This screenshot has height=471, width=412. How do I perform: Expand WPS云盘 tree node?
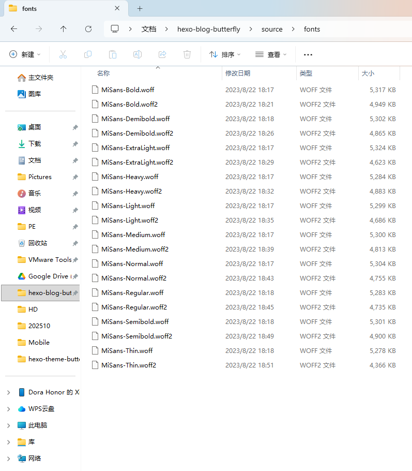(x=9, y=409)
